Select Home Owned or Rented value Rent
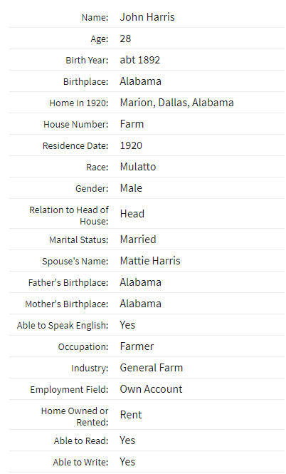286x474 pixels. (x=131, y=415)
